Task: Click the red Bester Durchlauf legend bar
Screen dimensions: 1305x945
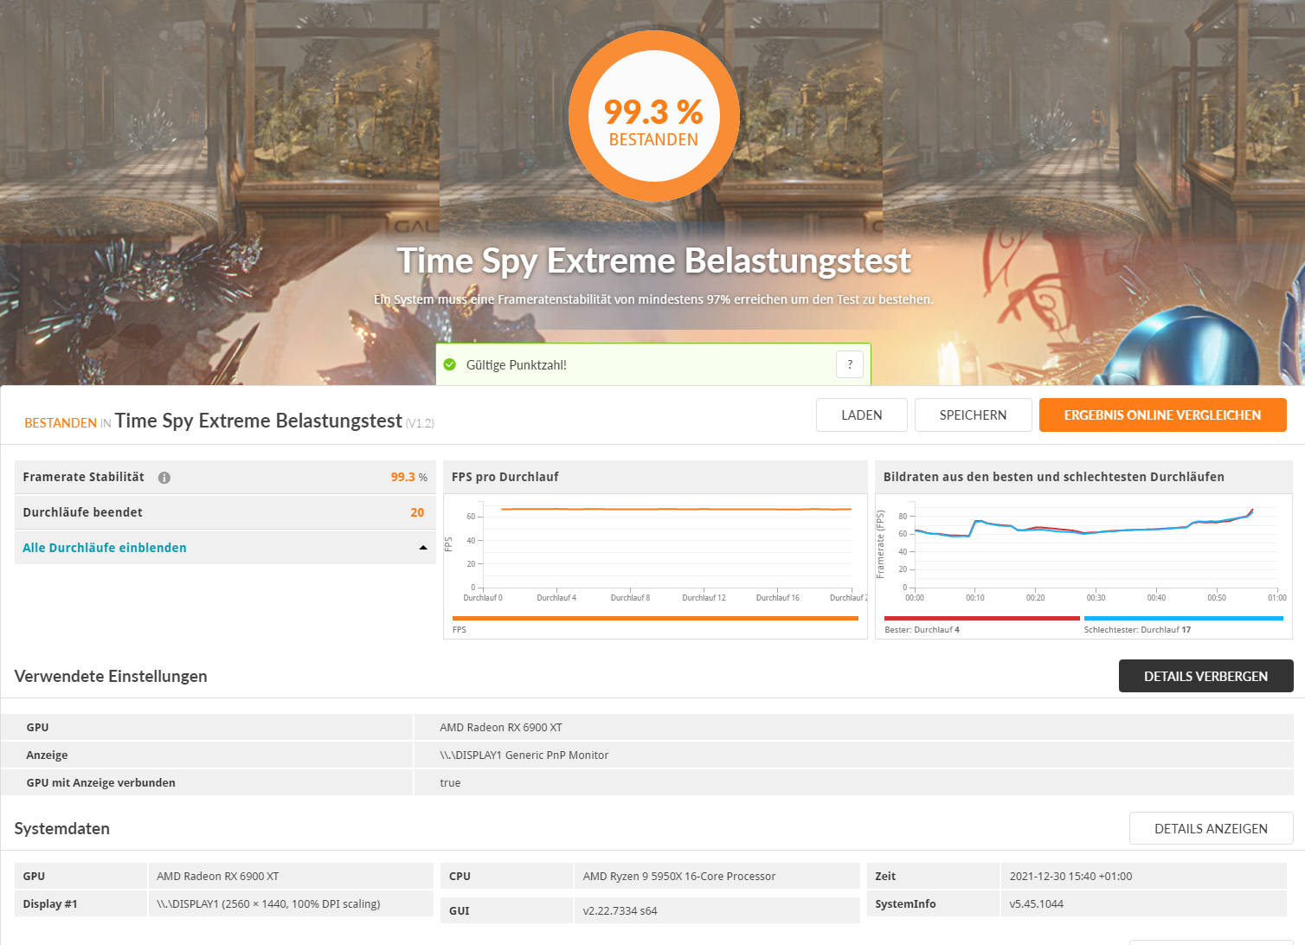Action: point(982,618)
